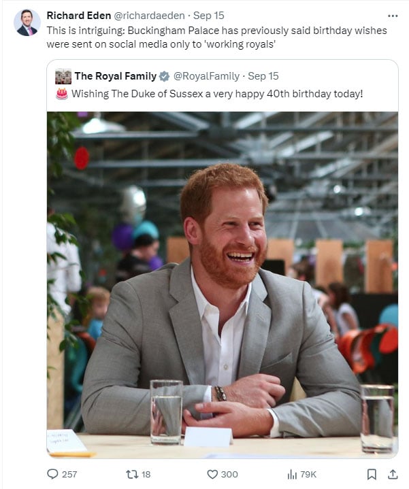Click the Sep 15 timestamp on Richard Eden's post
The image size is (409, 489).
[210, 15]
